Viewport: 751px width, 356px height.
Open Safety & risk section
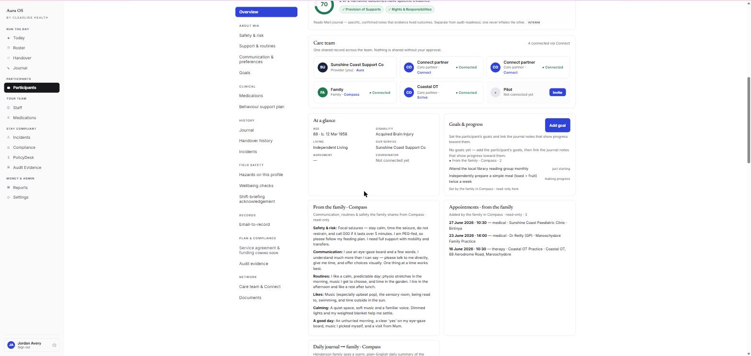[251, 35]
